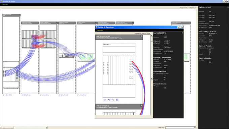Click the Abrir Rack input field
The height and width of the screenshot is (129, 229).
pyautogui.click(x=179, y=127)
